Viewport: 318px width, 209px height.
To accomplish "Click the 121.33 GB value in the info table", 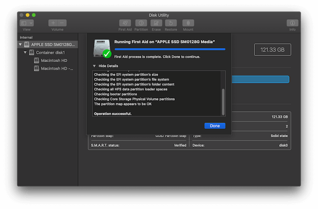I will point(279,117).
